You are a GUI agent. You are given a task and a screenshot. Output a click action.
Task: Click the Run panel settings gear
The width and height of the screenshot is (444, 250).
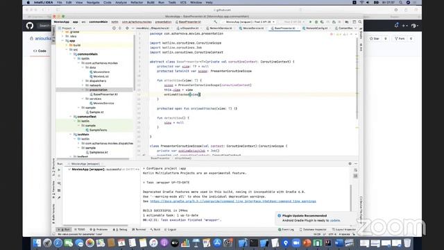(x=350, y=164)
